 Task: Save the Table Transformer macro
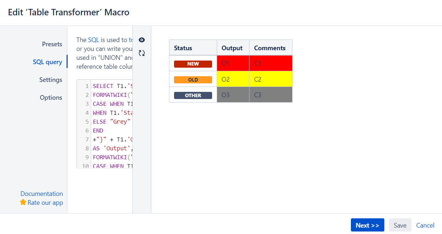pos(400,225)
